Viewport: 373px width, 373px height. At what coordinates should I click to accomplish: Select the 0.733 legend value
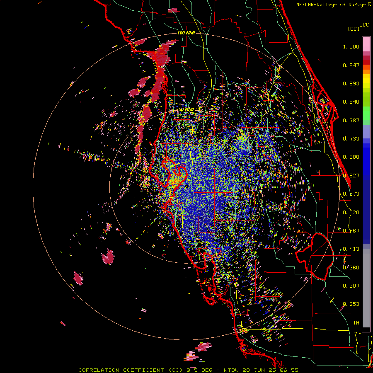351,139
